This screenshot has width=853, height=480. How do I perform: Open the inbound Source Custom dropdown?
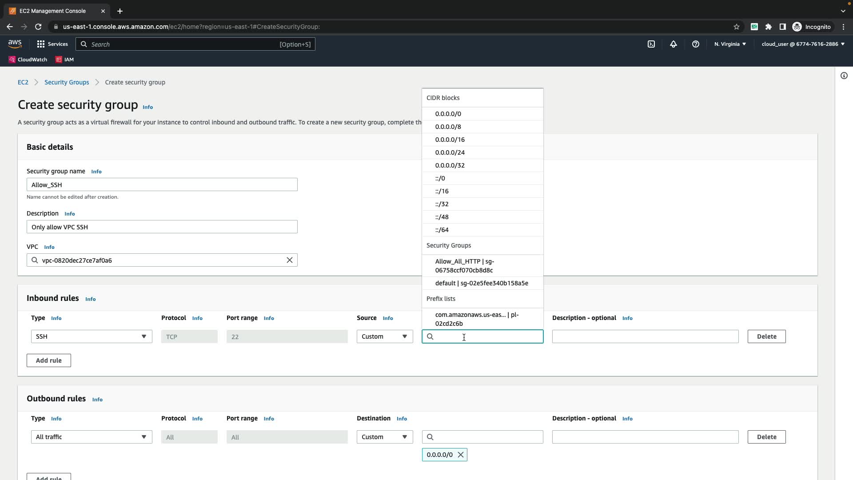tap(385, 336)
